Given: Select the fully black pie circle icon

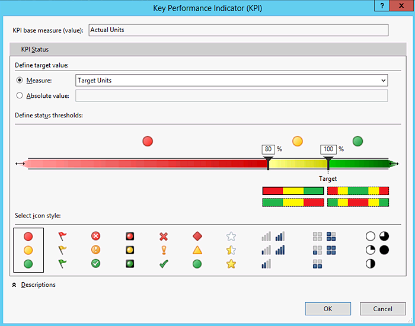Looking at the screenshot, I should tap(384, 250).
